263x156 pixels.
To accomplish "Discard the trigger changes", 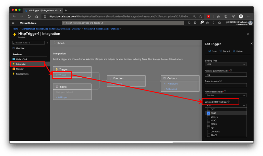I will [224, 51].
